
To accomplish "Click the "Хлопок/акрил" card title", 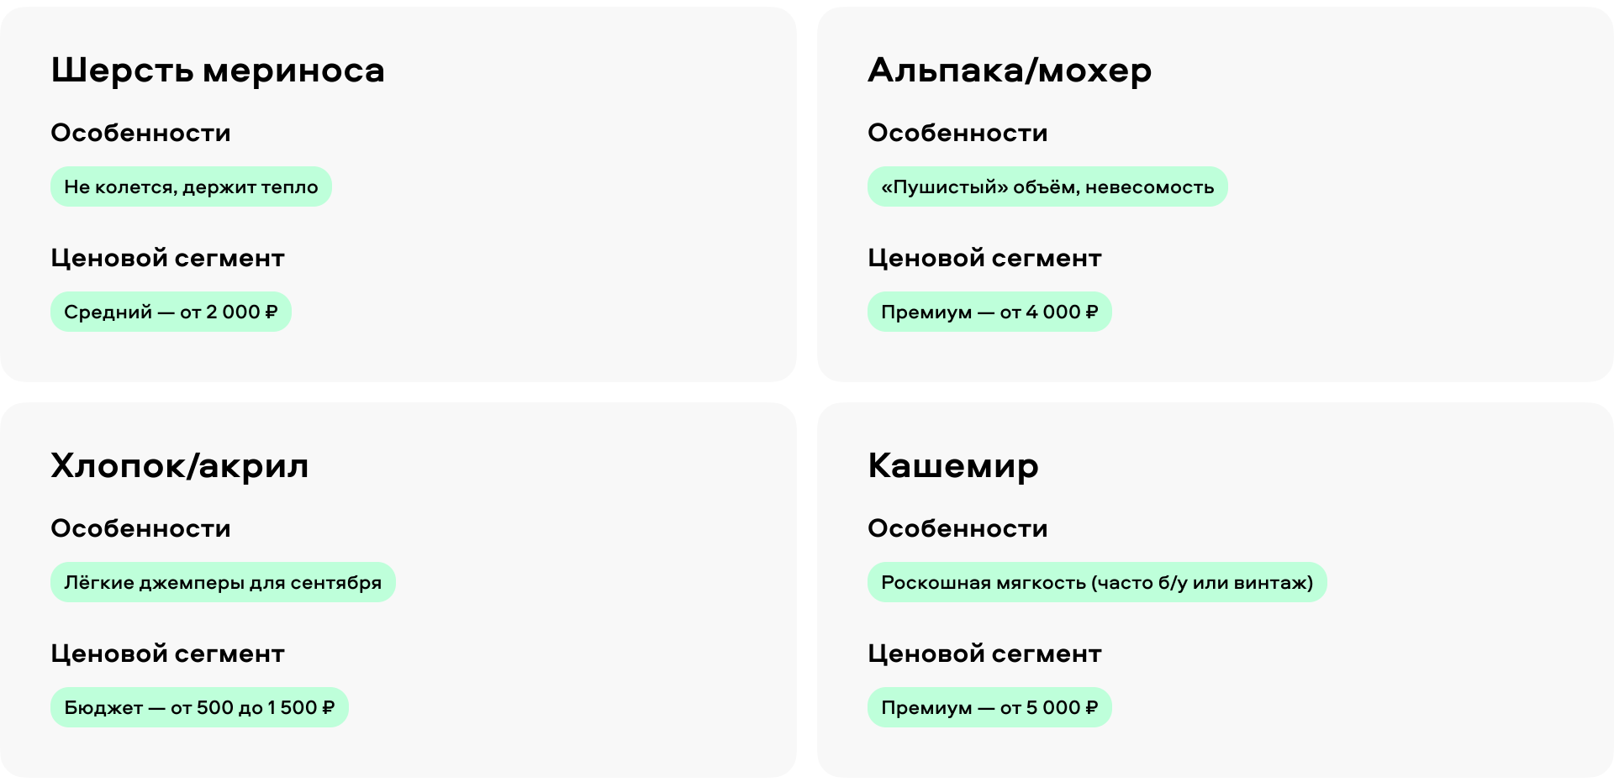I will (180, 466).
